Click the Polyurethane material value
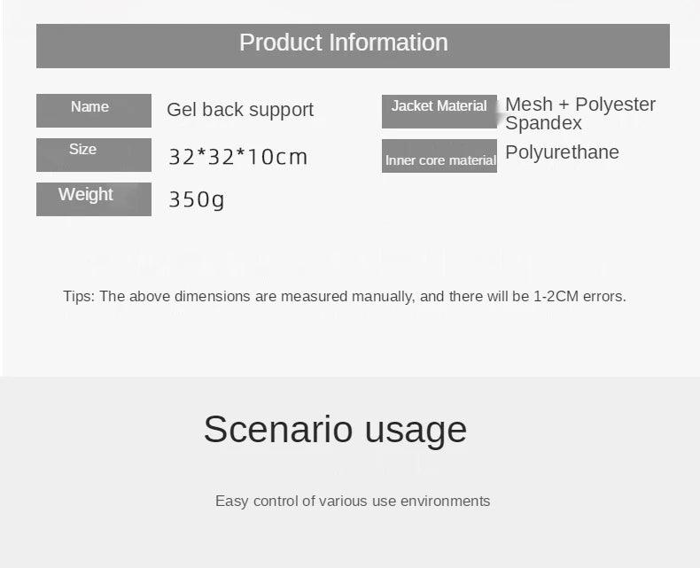 pos(562,152)
